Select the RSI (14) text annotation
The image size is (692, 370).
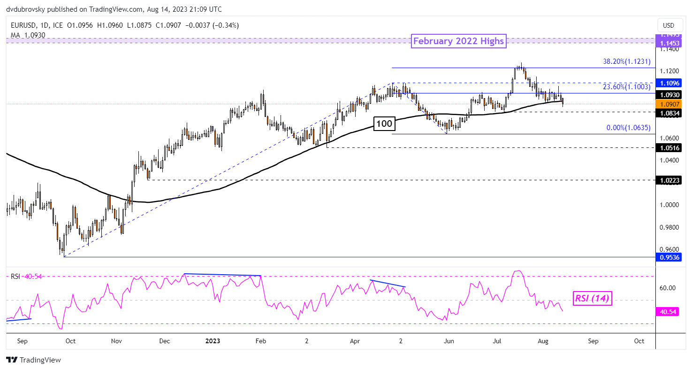coord(593,298)
